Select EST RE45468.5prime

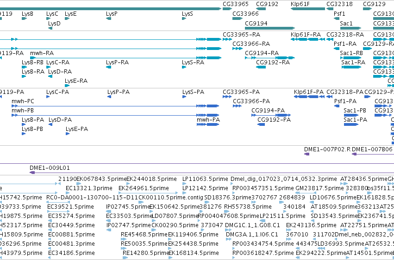(x=123, y=240)
